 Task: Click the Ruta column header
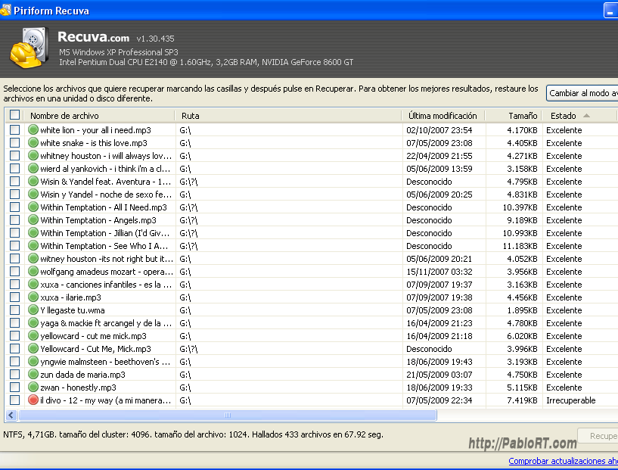pos(287,116)
